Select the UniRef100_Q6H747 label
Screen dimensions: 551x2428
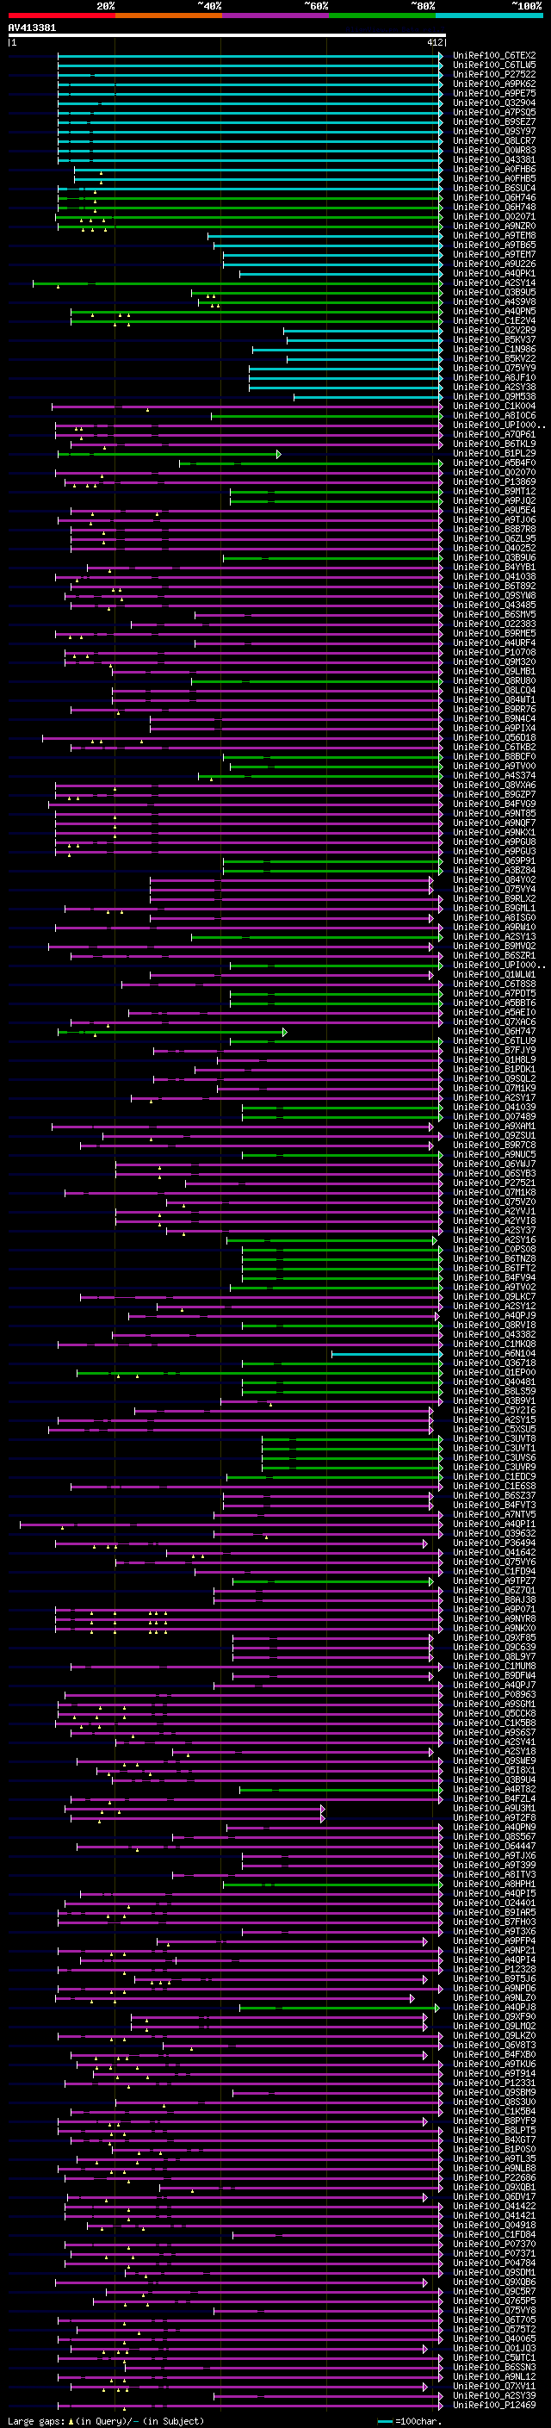[x=493, y=1031]
